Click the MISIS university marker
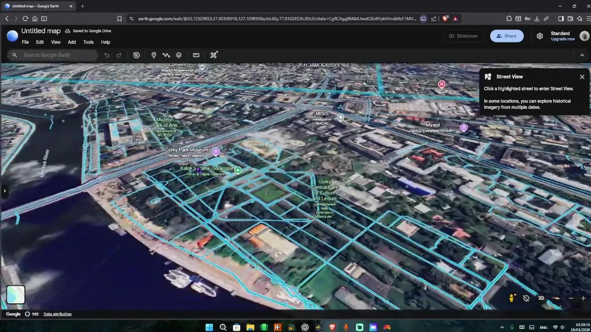Image resolution: width=591 pixels, height=332 pixels. pyautogui.click(x=340, y=118)
